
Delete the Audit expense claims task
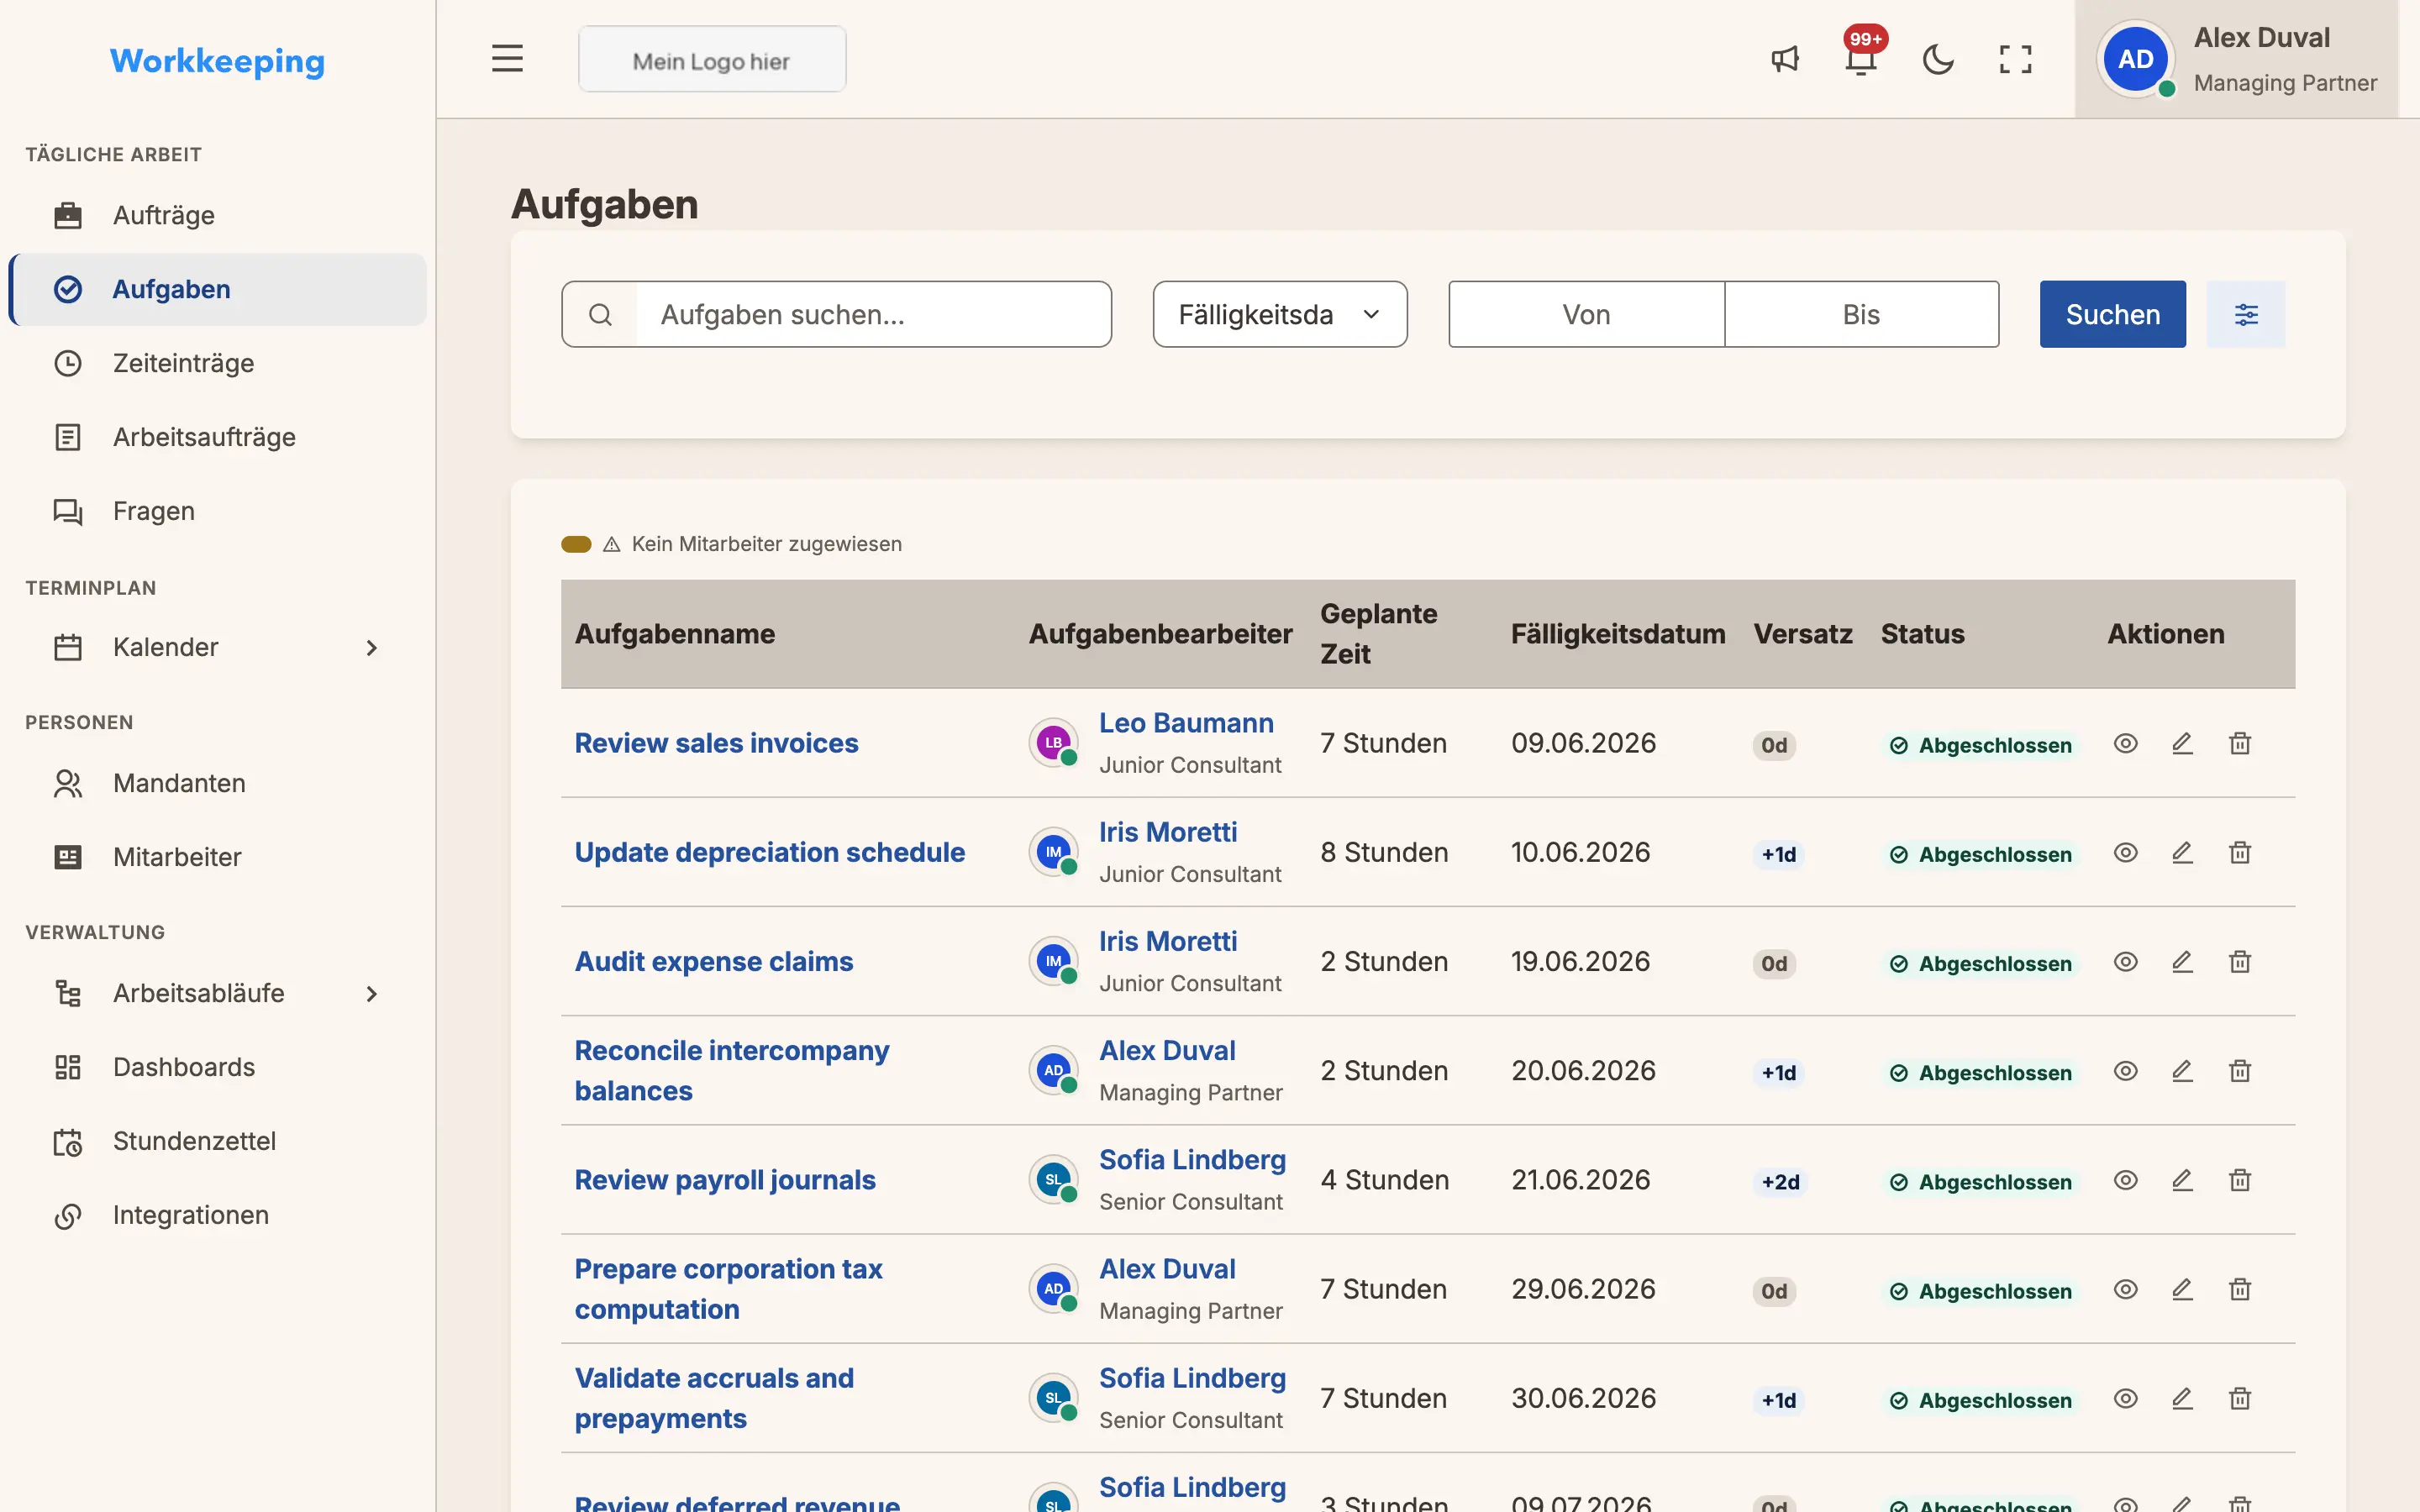2240,961
